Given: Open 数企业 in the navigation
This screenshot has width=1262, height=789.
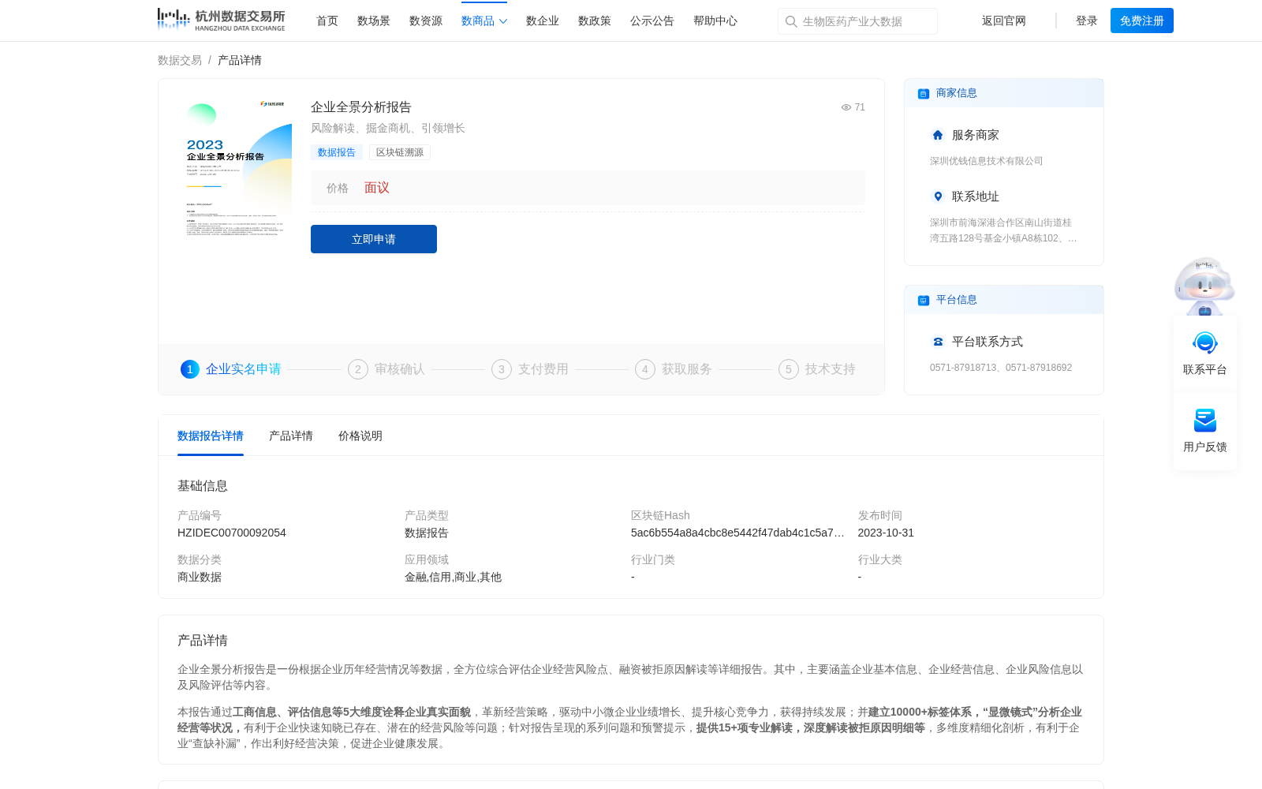Looking at the screenshot, I should coord(543,21).
